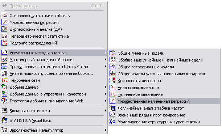Click the Основные статистики и таблицы icon
The image size is (222, 136).
[4, 16]
